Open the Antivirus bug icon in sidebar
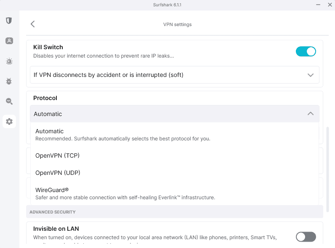Viewport: 335px width, 248px height. pos(9,81)
